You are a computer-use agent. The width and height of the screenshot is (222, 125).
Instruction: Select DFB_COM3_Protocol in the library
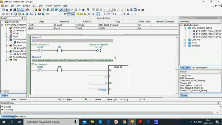[208, 37]
